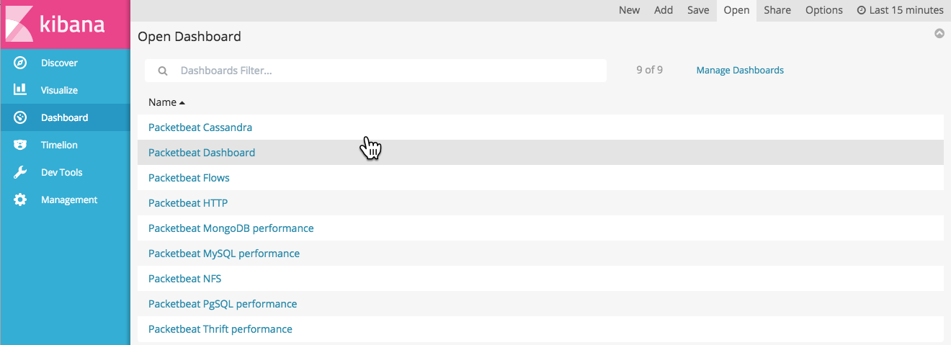
Task: Open Management via the gear icon
Action: [20, 200]
